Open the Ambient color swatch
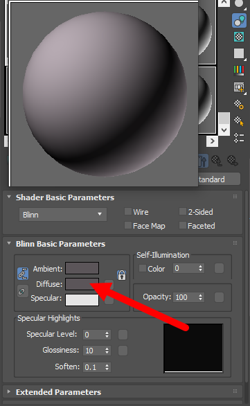 pyautogui.click(x=82, y=268)
